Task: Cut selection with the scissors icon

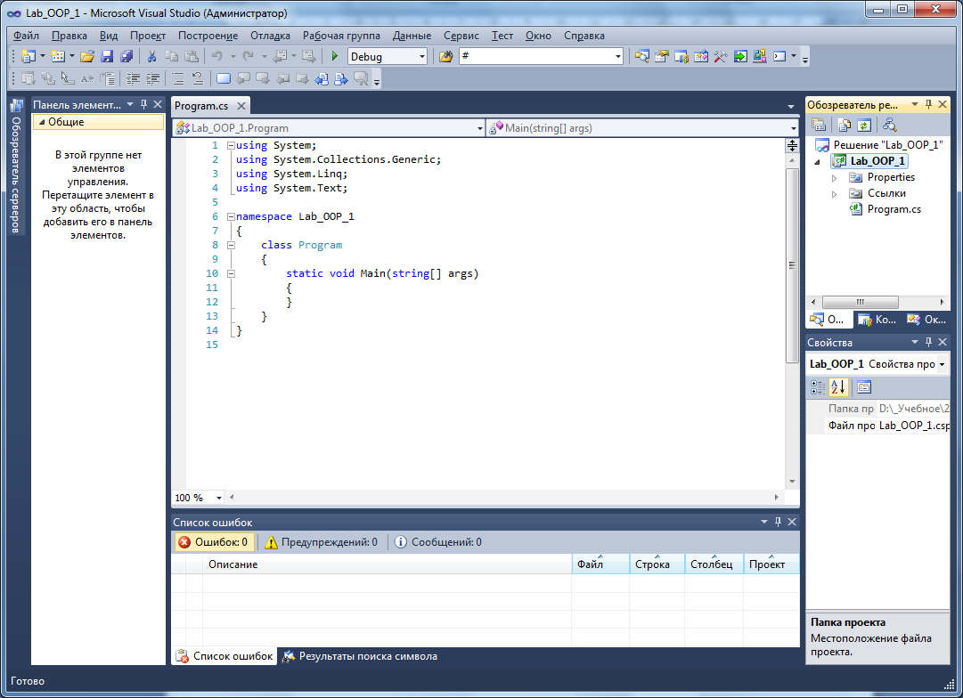Action: pos(151,56)
